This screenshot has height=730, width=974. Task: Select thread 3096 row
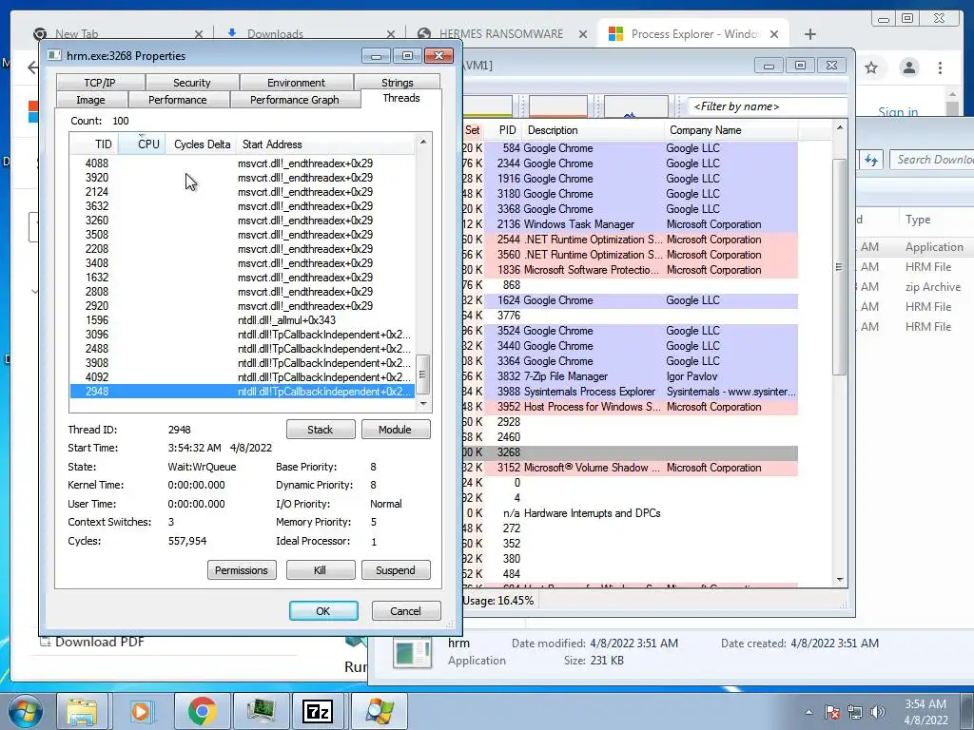click(242, 335)
